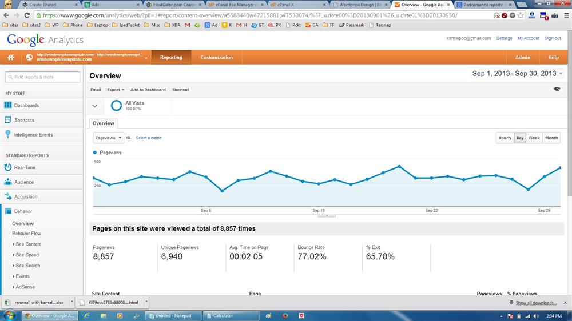Click the Sign out link

(553, 38)
